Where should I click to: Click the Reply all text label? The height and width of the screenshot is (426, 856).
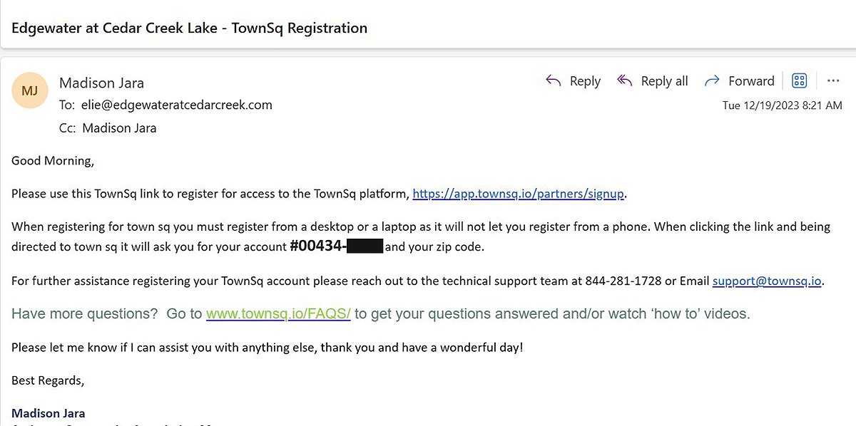coord(664,81)
